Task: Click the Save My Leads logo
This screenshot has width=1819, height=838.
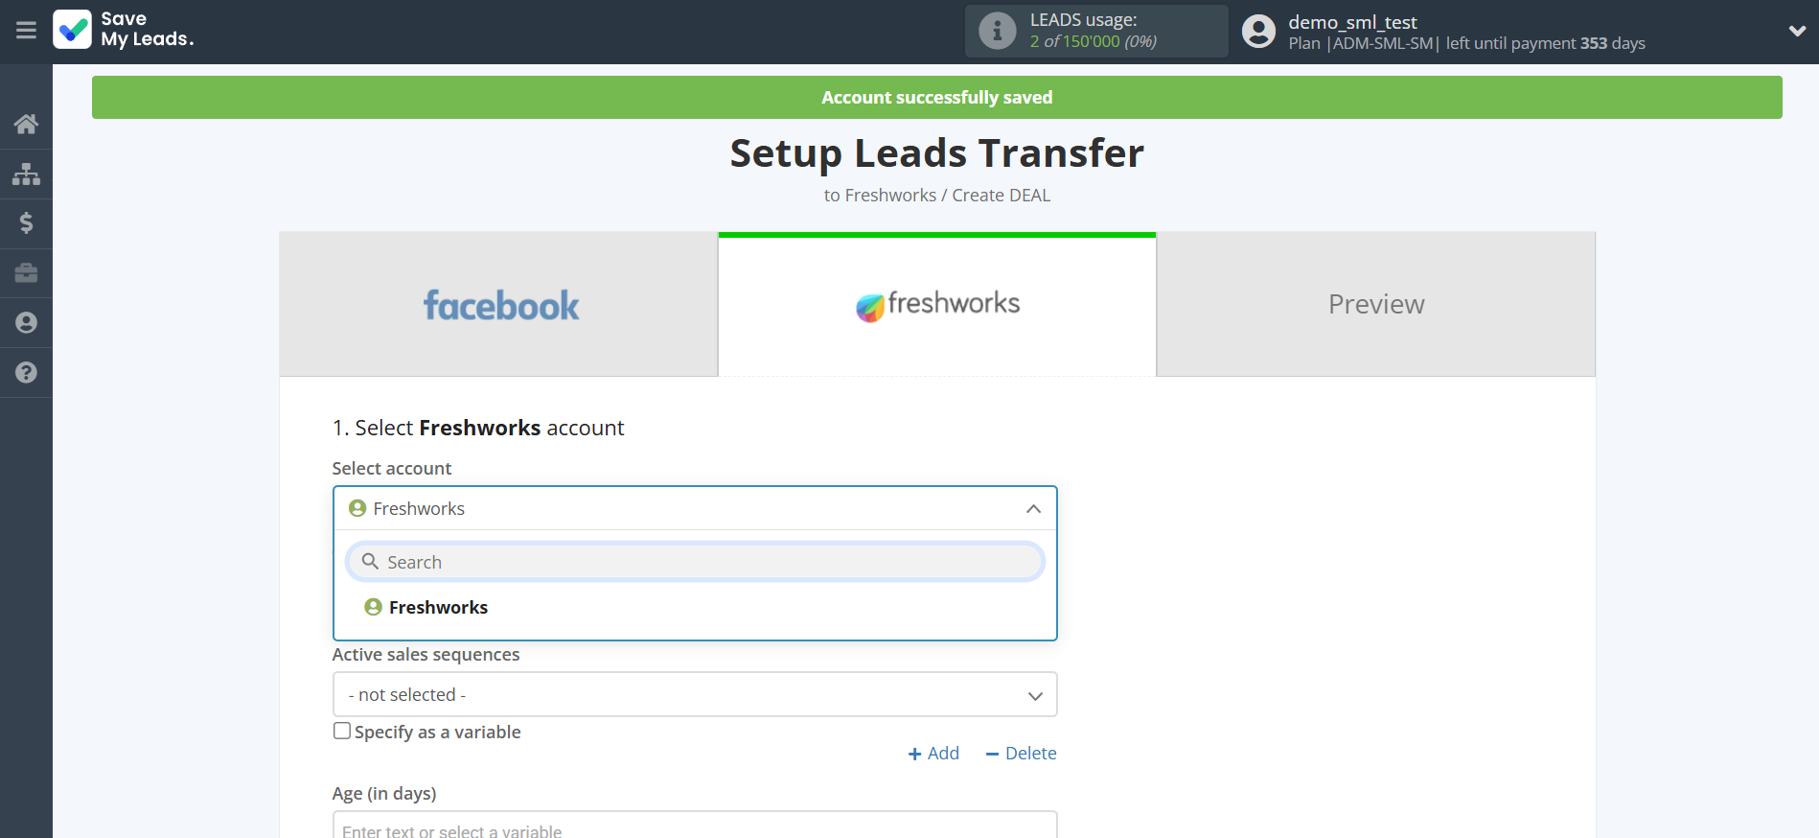Action: click(124, 30)
